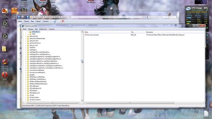Click copy icon in Explorer toolbar
Image resolution: width=212 pixels, height=119 pixels.
click(59, 21)
